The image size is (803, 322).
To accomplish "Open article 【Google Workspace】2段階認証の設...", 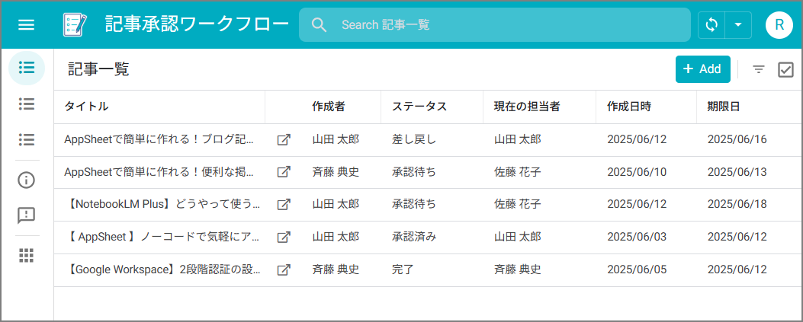I will pyautogui.click(x=163, y=269).
